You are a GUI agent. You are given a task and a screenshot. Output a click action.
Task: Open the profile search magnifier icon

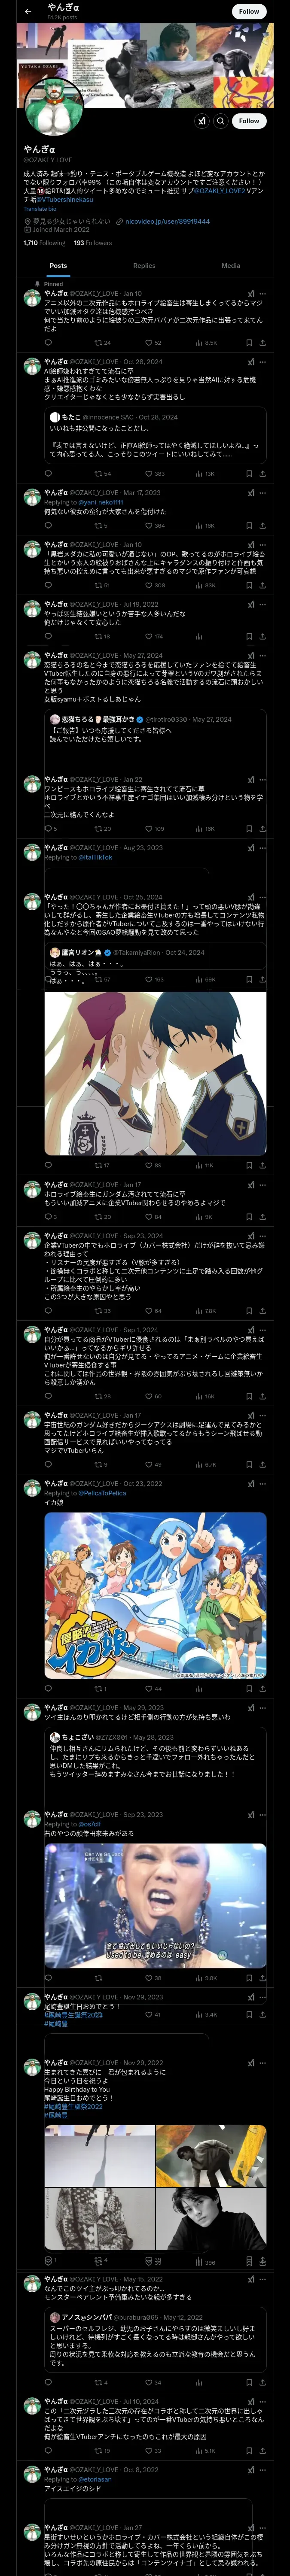point(221,121)
